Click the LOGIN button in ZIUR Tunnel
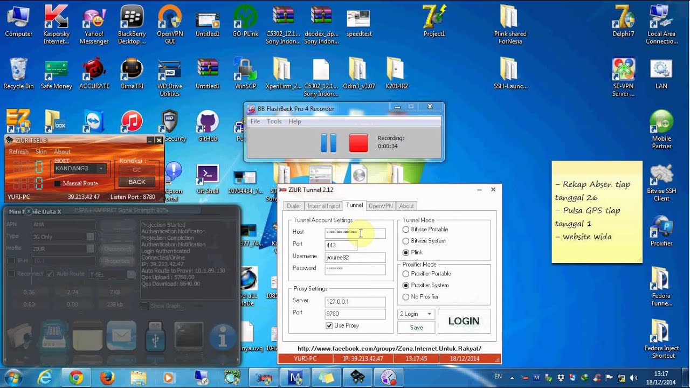 [x=464, y=321]
